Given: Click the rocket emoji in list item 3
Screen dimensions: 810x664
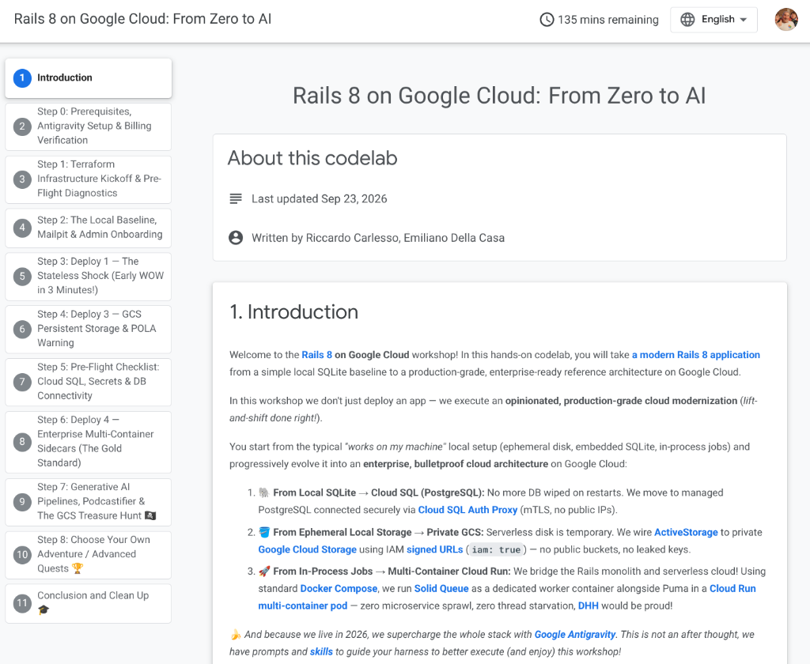Looking at the screenshot, I should click(x=264, y=571).
